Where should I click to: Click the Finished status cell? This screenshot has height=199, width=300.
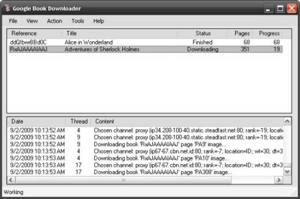[202, 42]
